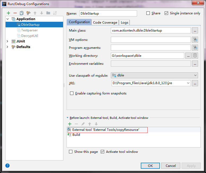Toggle the Activate tool window checkbox
206x173 pixels.
(x=103, y=152)
